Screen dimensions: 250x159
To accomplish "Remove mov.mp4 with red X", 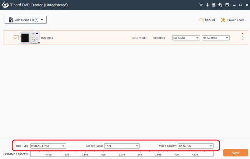I will click(242, 34).
